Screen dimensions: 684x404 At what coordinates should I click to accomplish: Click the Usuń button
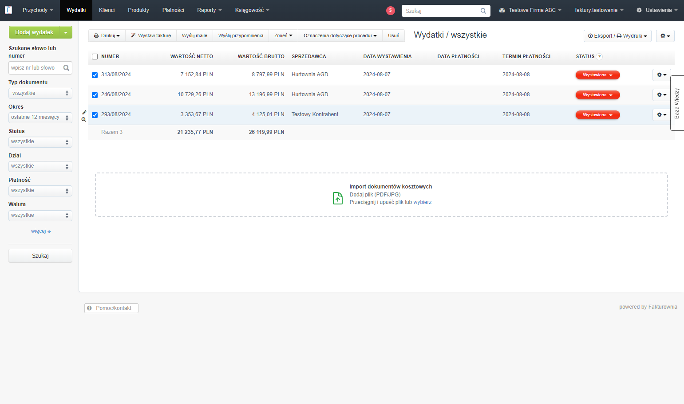tap(394, 35)
